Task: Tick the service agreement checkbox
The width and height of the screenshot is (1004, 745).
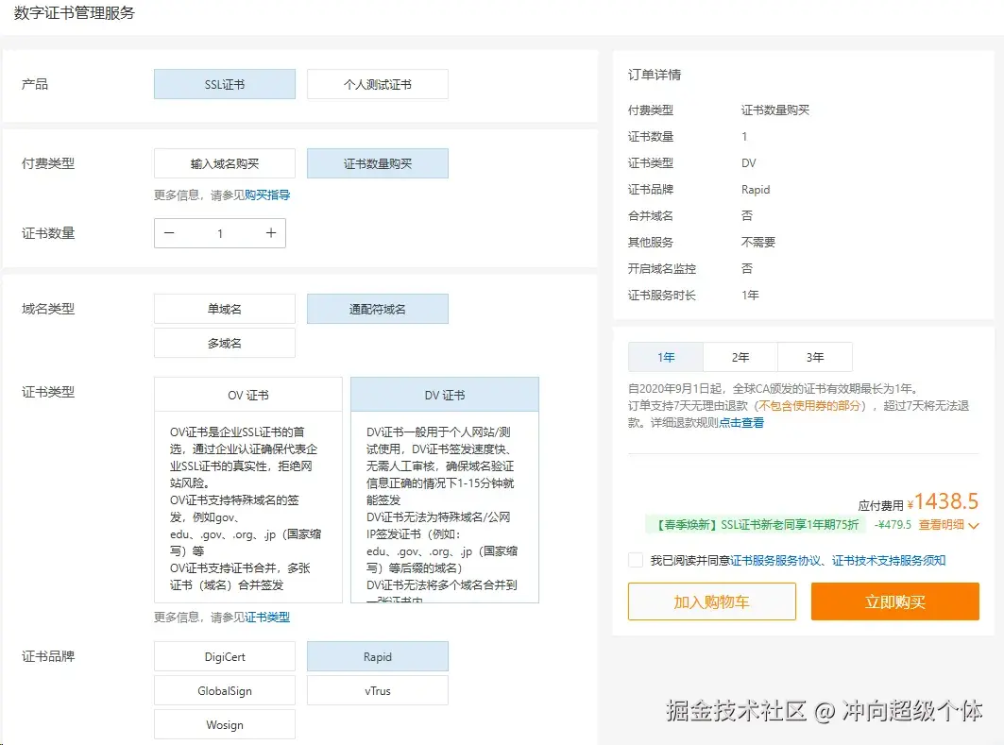Action: [x=636, y=560]
